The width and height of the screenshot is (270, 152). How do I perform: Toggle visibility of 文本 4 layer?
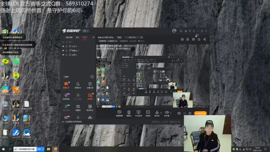(63, 46)
